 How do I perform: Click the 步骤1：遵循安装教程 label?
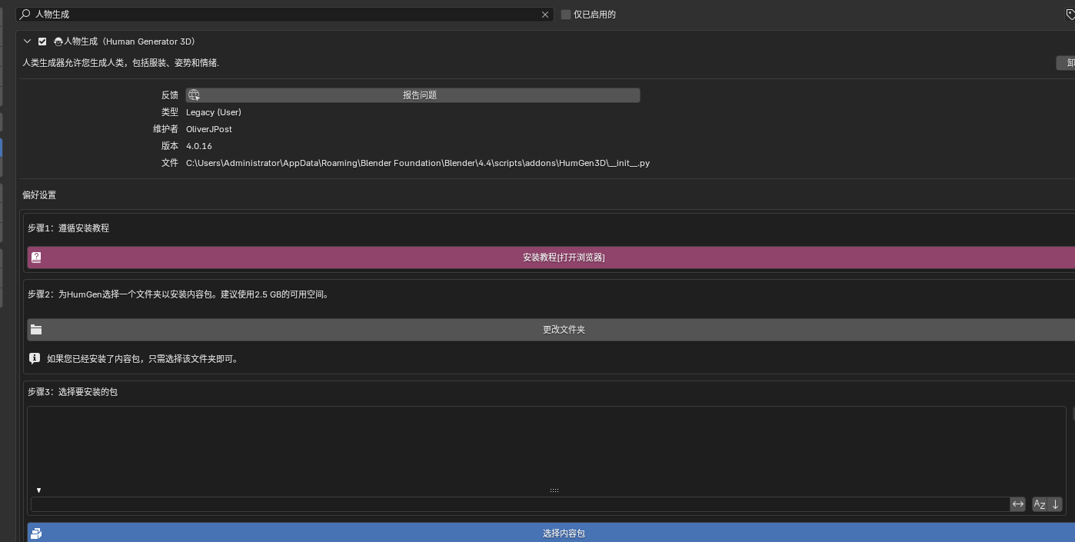pos(68,228)
